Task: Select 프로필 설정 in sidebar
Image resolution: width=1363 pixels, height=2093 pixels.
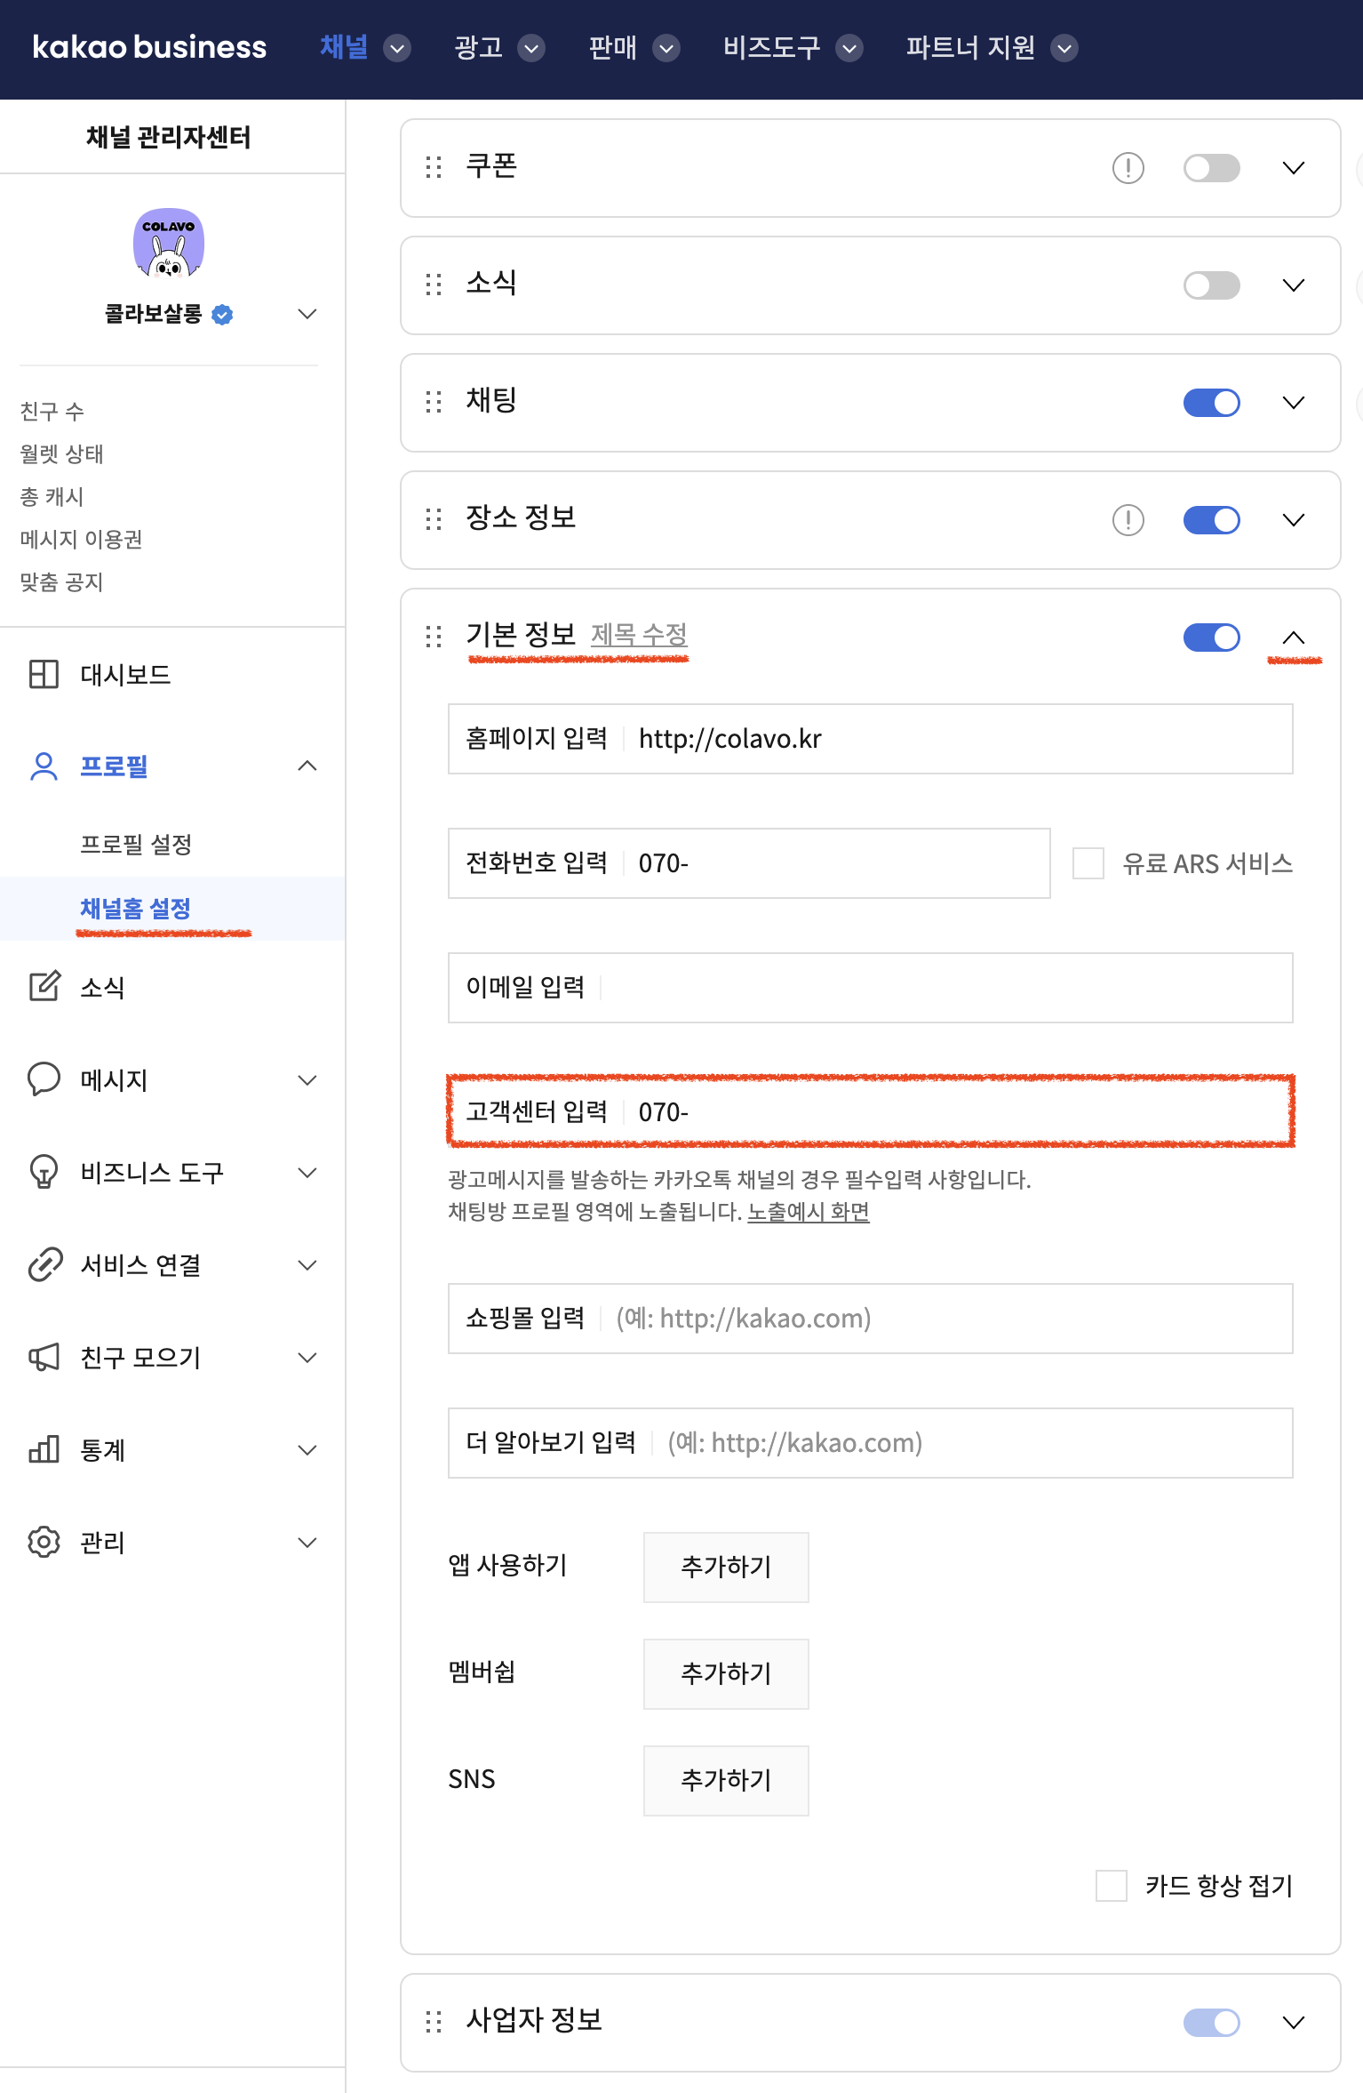Action: pos(136,844)
